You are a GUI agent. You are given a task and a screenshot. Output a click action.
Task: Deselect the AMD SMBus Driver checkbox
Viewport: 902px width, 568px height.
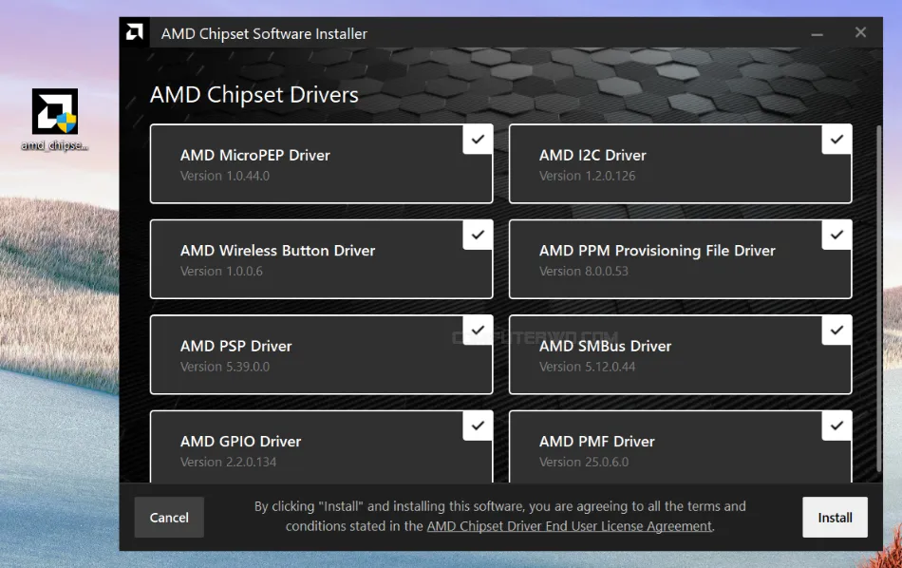(836, 331)
